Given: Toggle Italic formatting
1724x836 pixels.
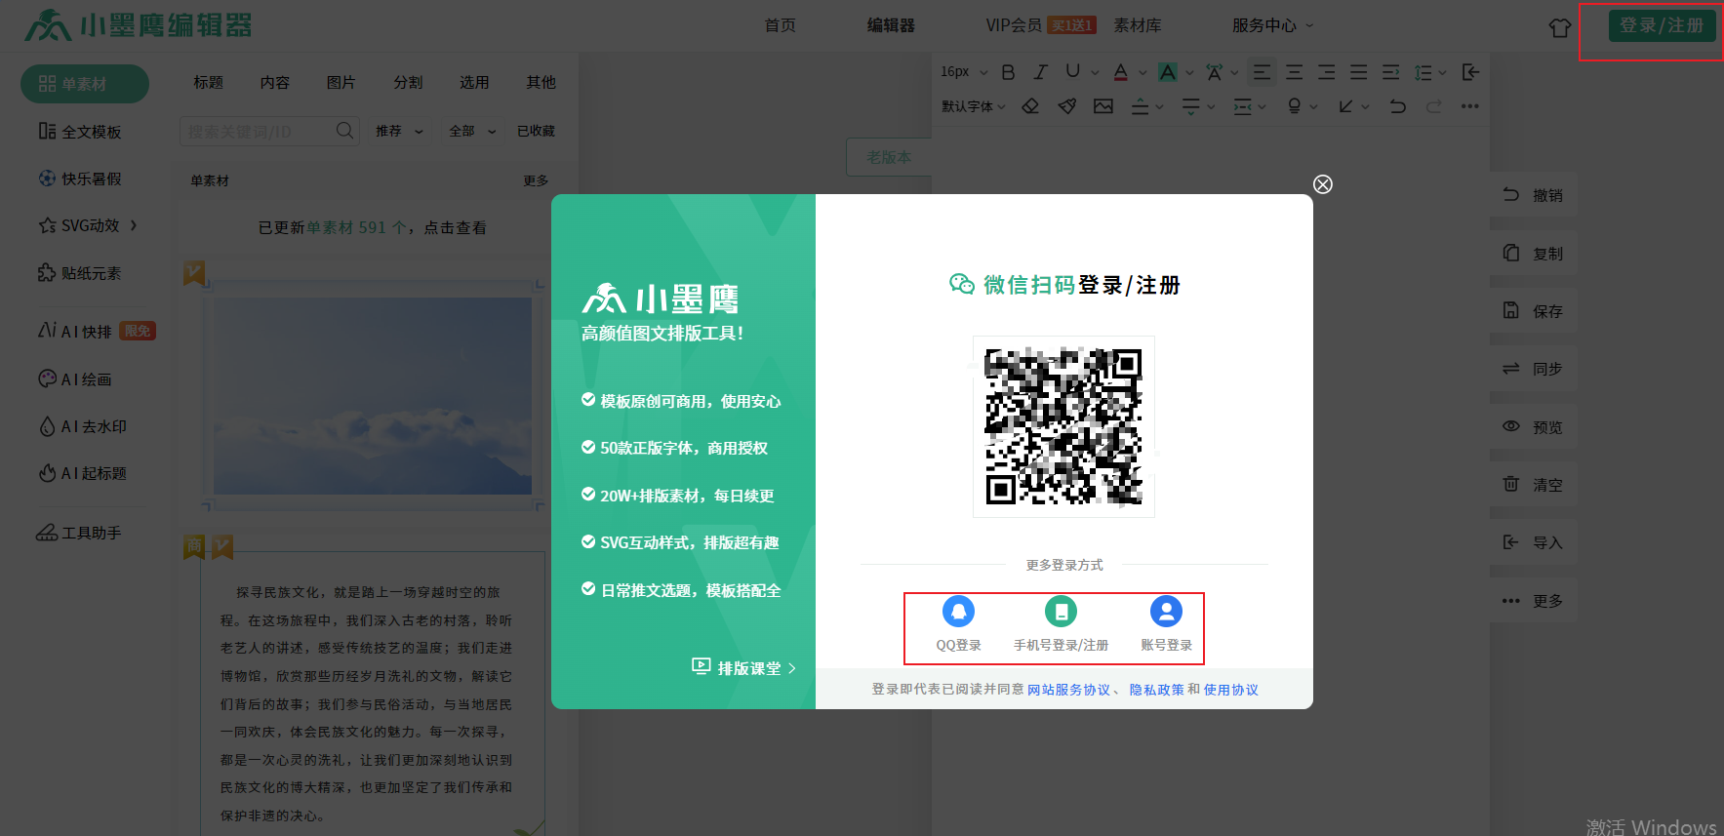Looking at the screenshot, I should pos(1041,72).
